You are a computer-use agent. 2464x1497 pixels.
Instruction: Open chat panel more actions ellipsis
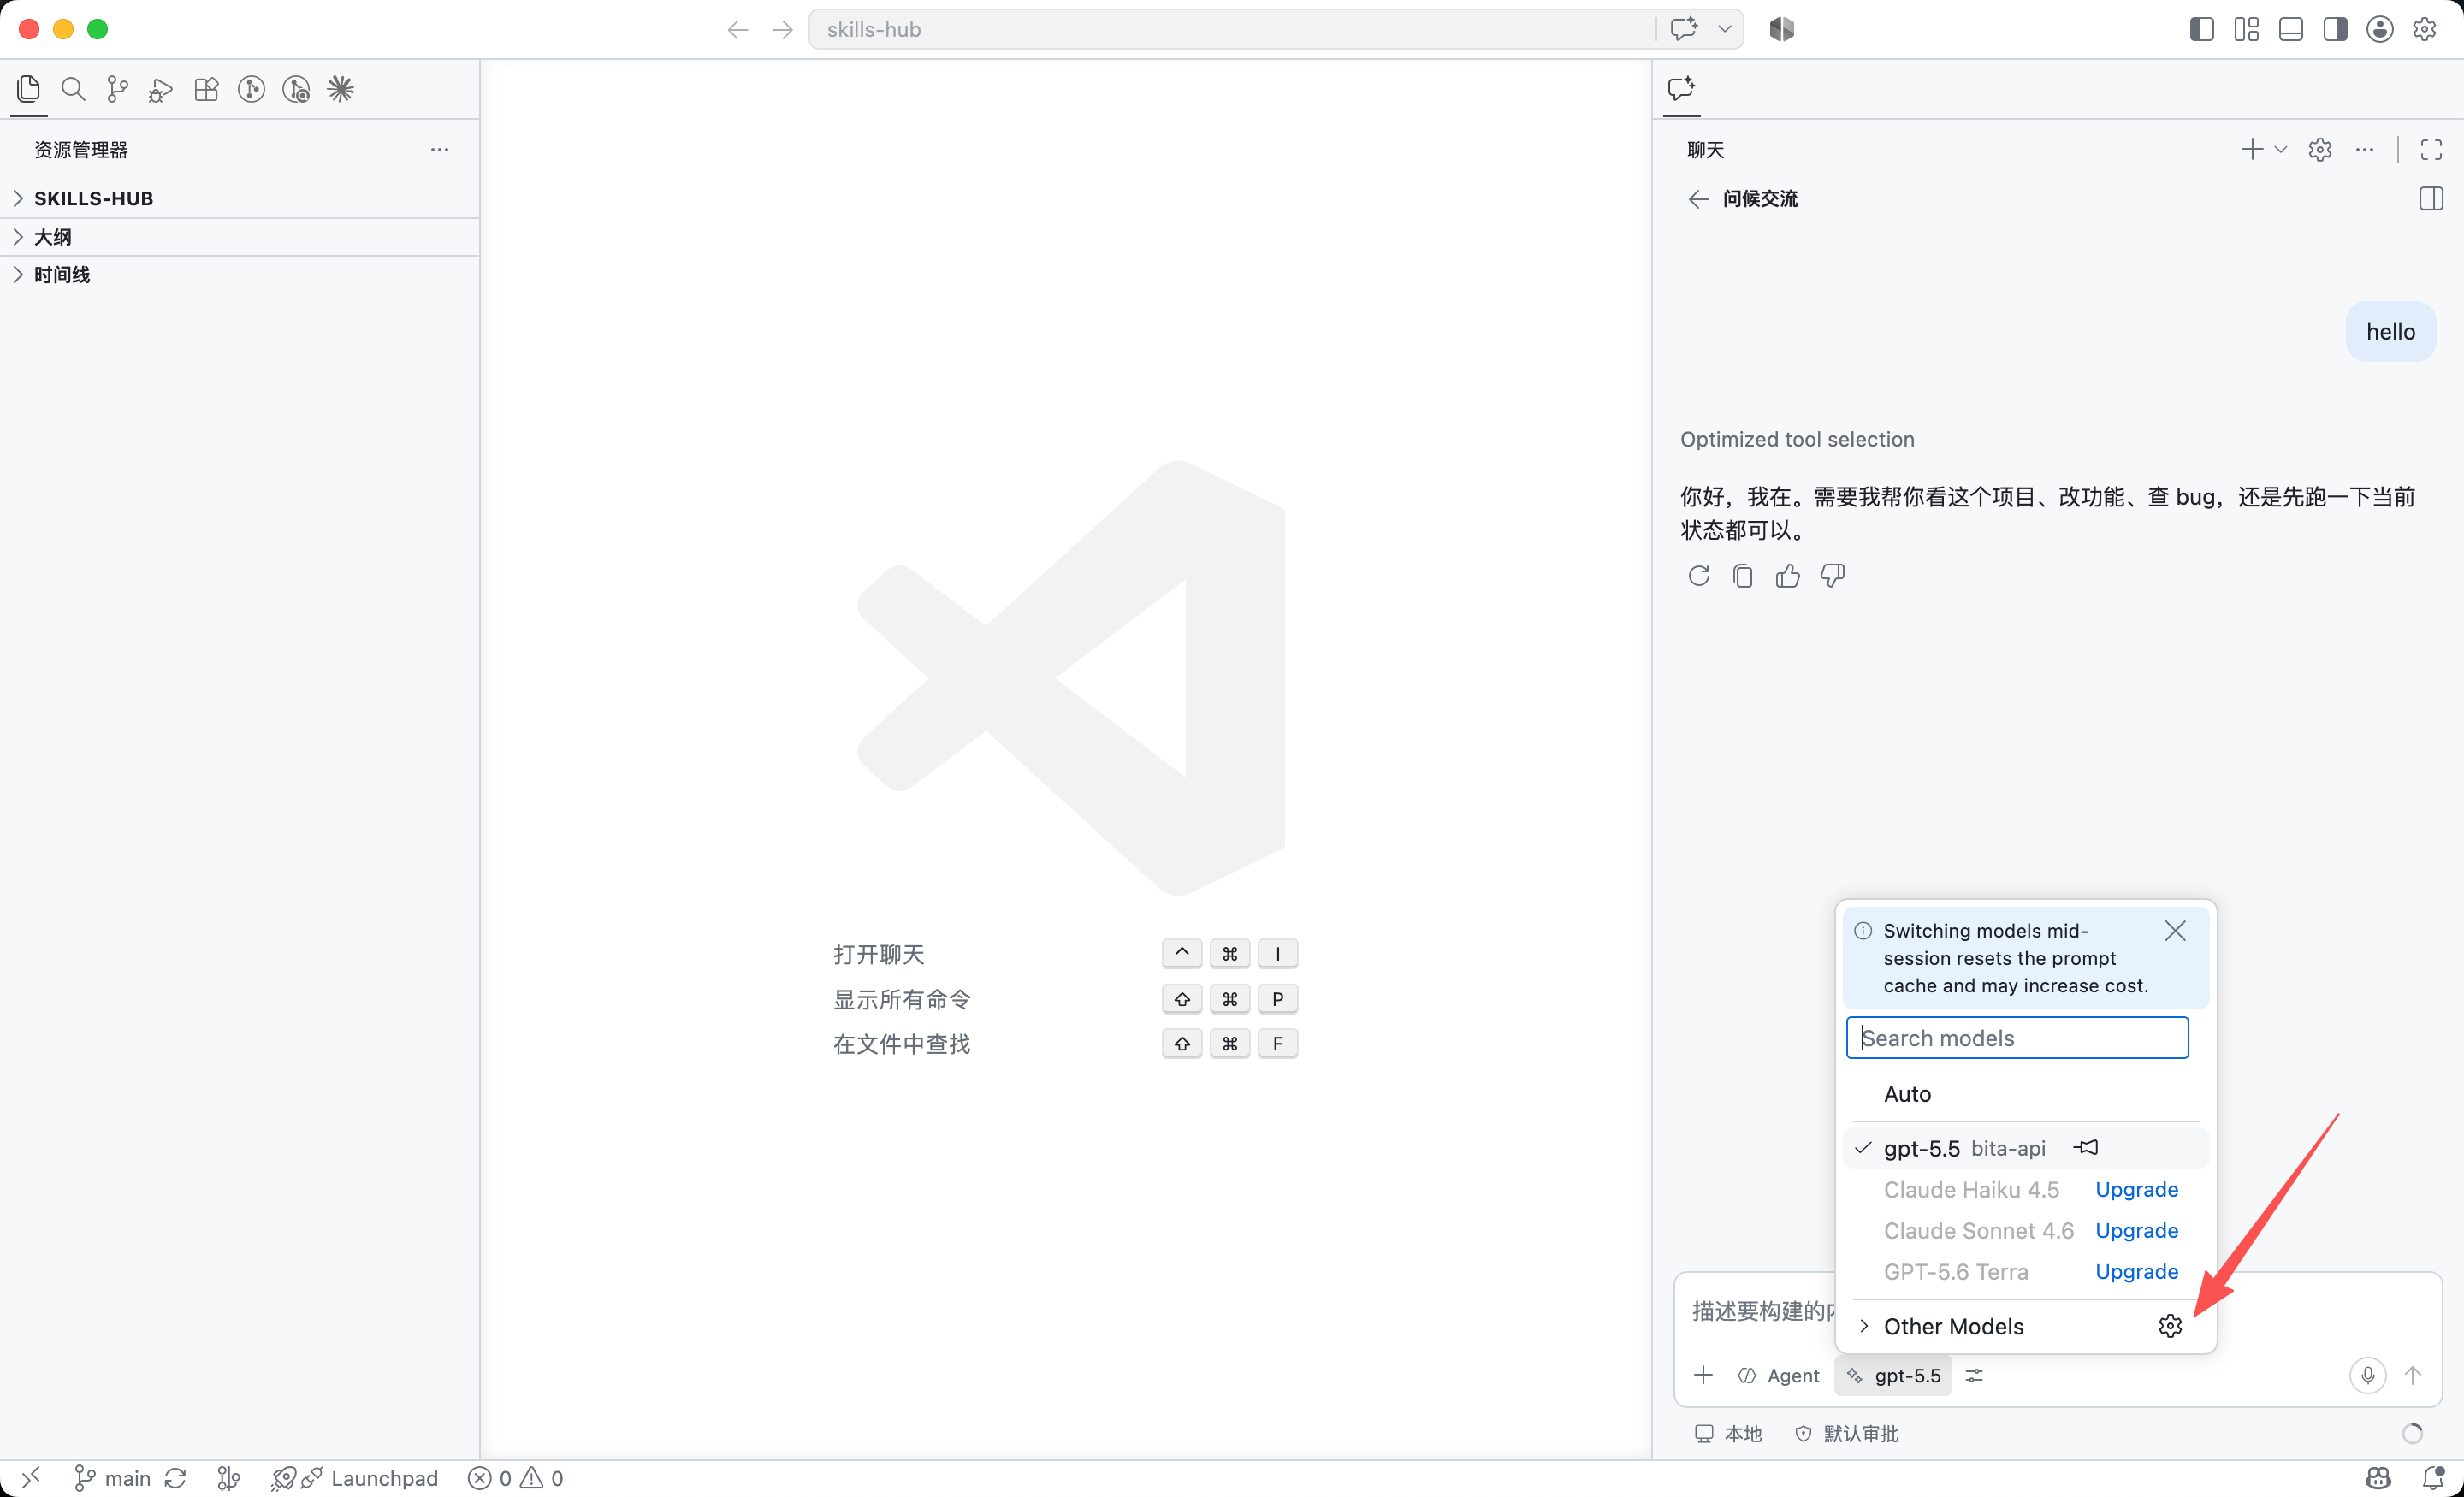click(2365, 149)
